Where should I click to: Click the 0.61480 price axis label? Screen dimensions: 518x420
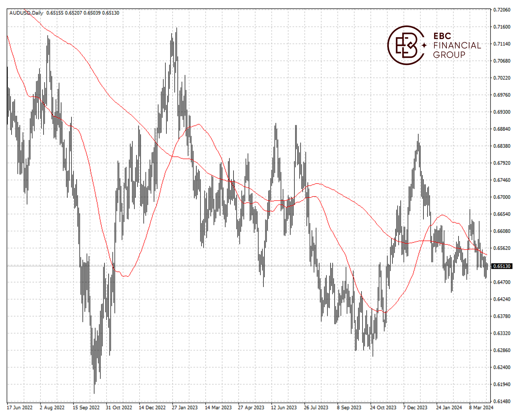click(502, 401)
